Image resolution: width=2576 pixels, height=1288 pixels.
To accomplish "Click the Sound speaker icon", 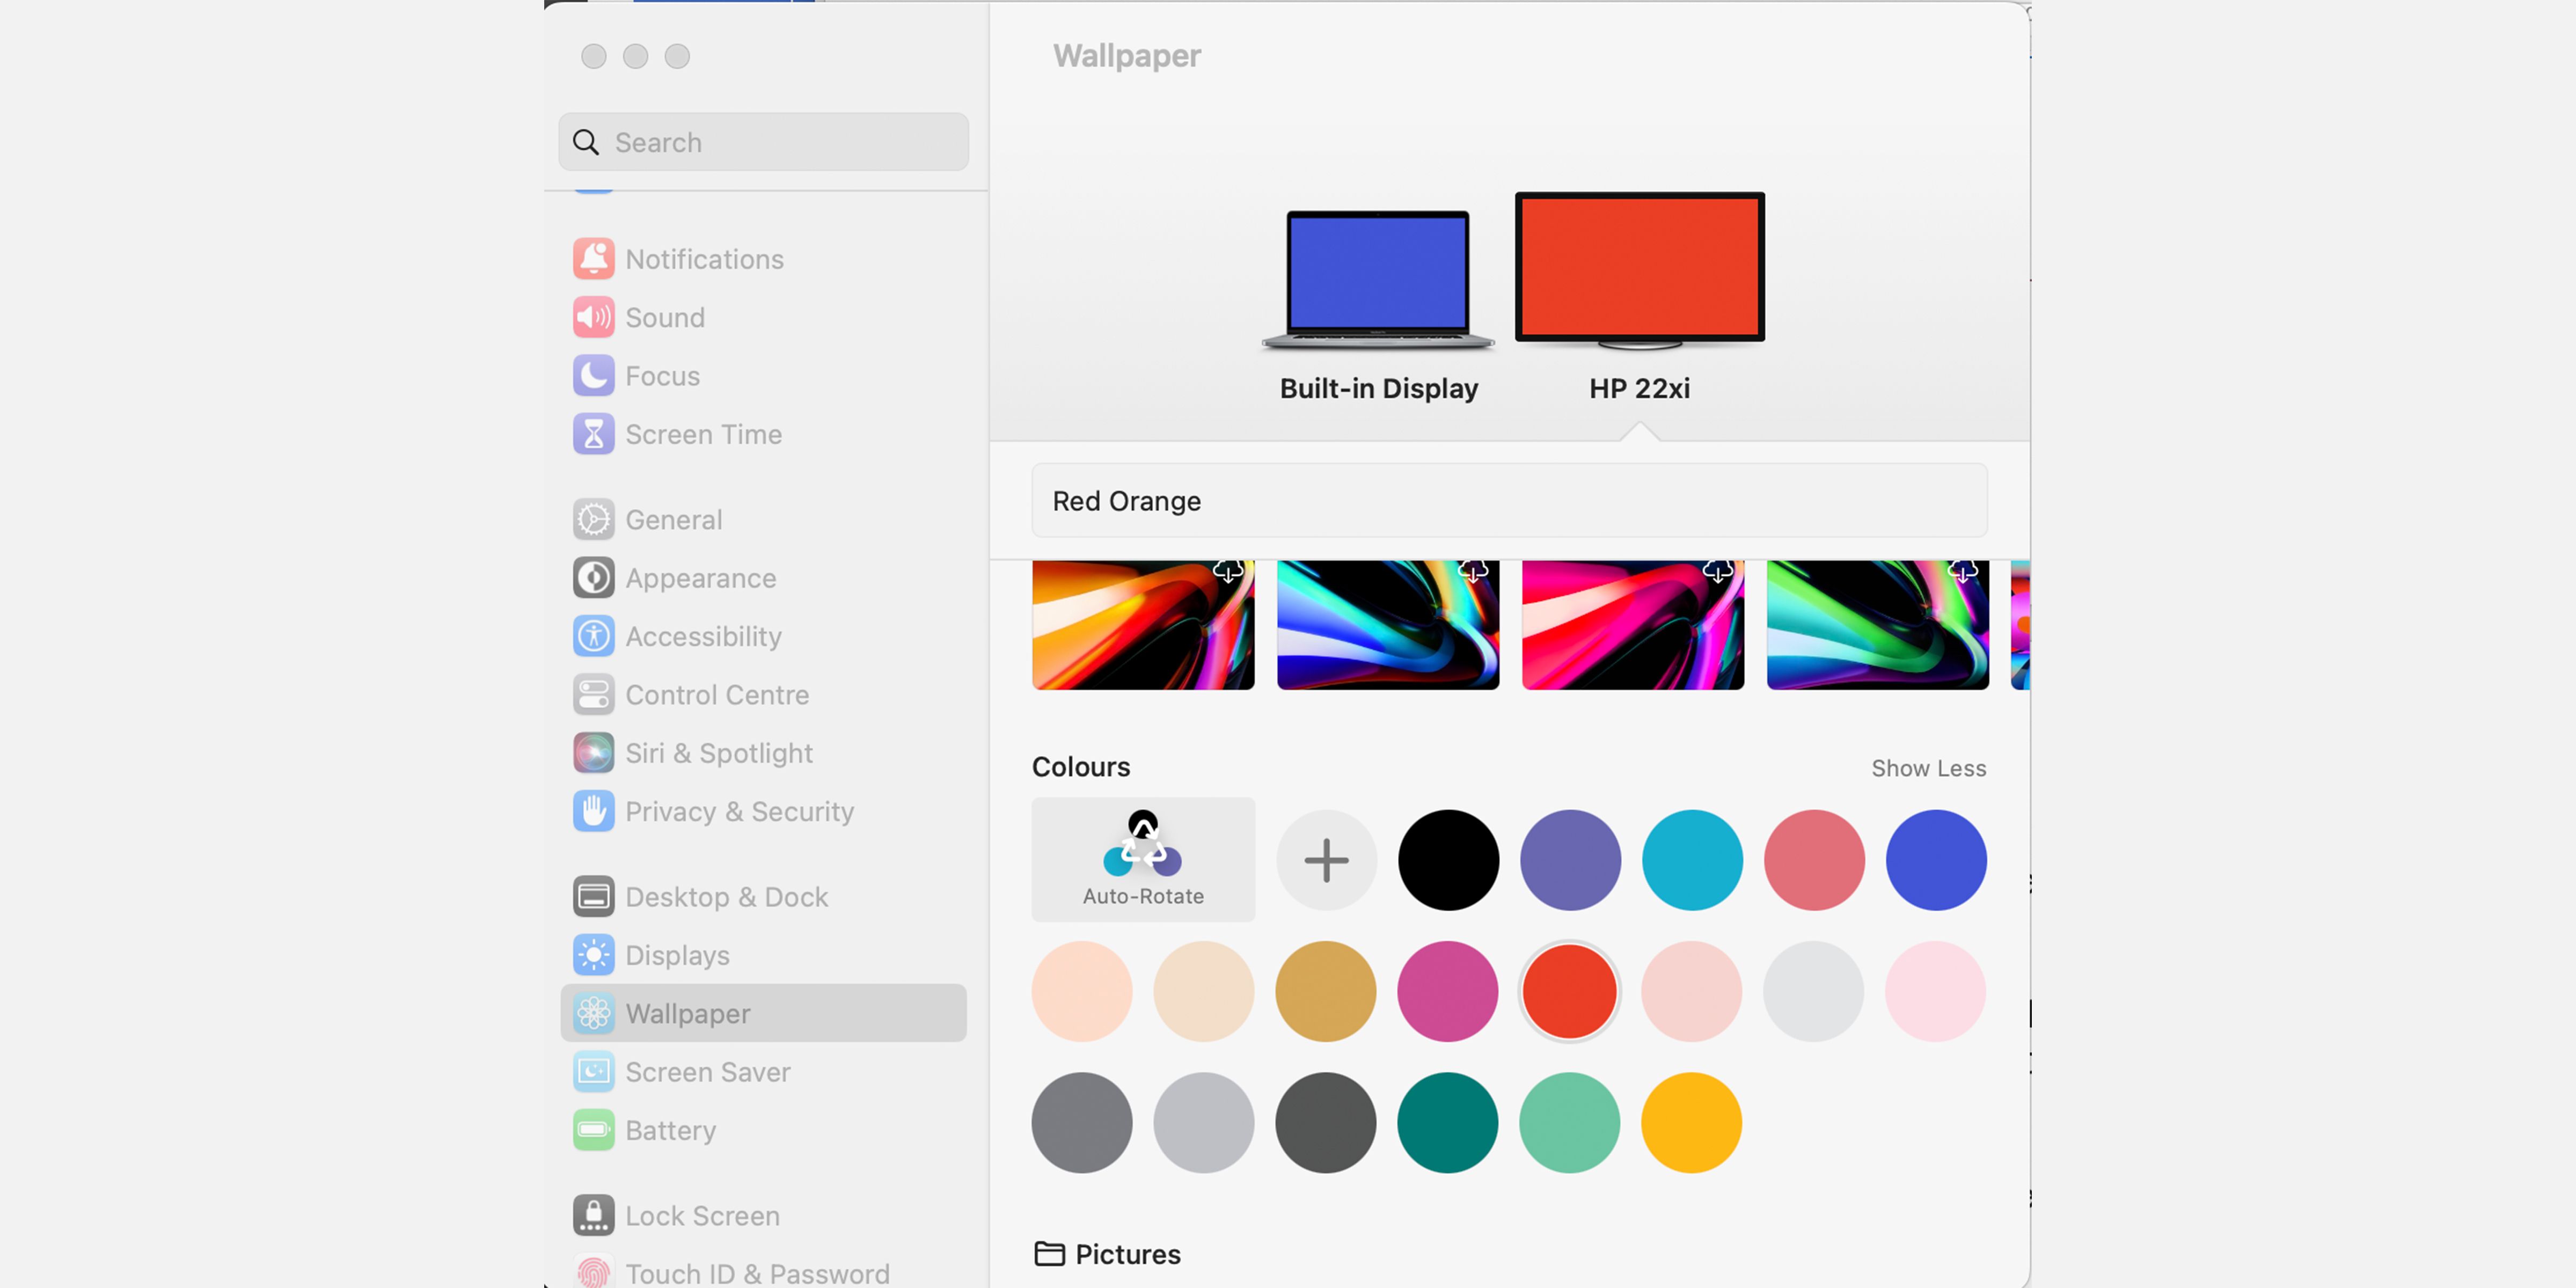I will (x=593, y=317).
